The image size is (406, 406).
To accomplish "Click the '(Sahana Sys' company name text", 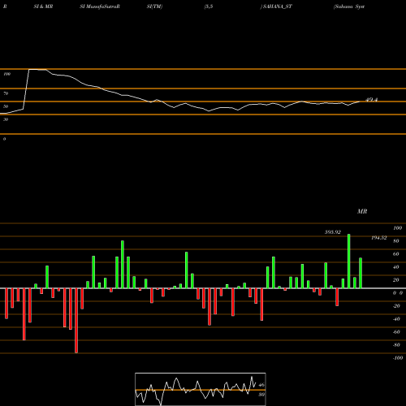I will tap(349, 6).
